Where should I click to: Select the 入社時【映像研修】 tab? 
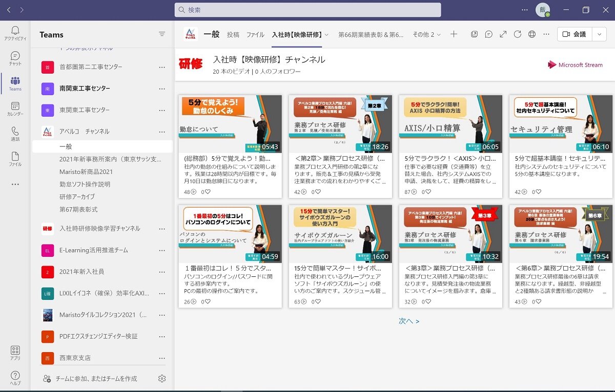coord(297,35)
